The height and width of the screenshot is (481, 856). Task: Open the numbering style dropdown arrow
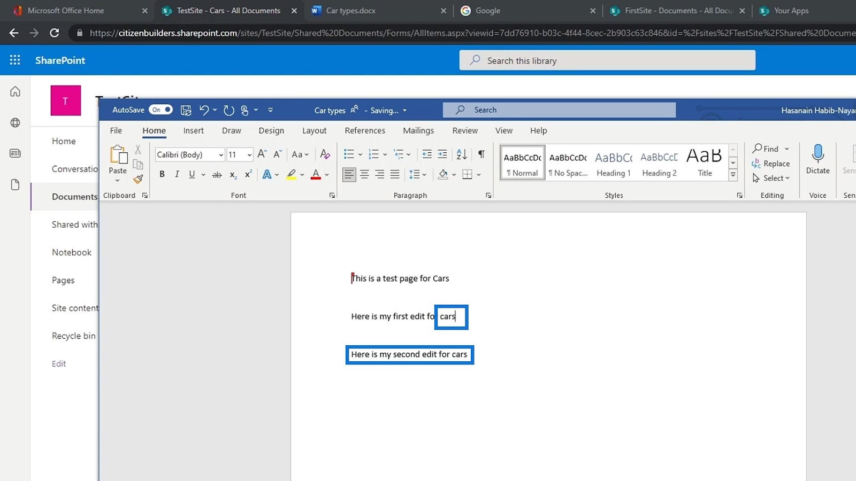pos(385,154)
